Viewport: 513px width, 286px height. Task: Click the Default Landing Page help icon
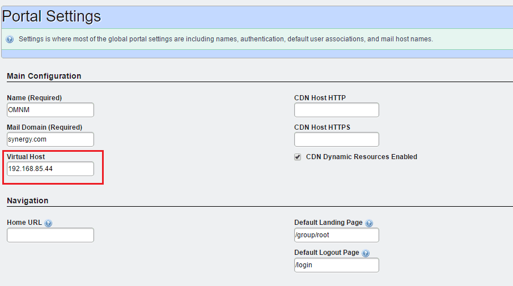coord(369,223)
